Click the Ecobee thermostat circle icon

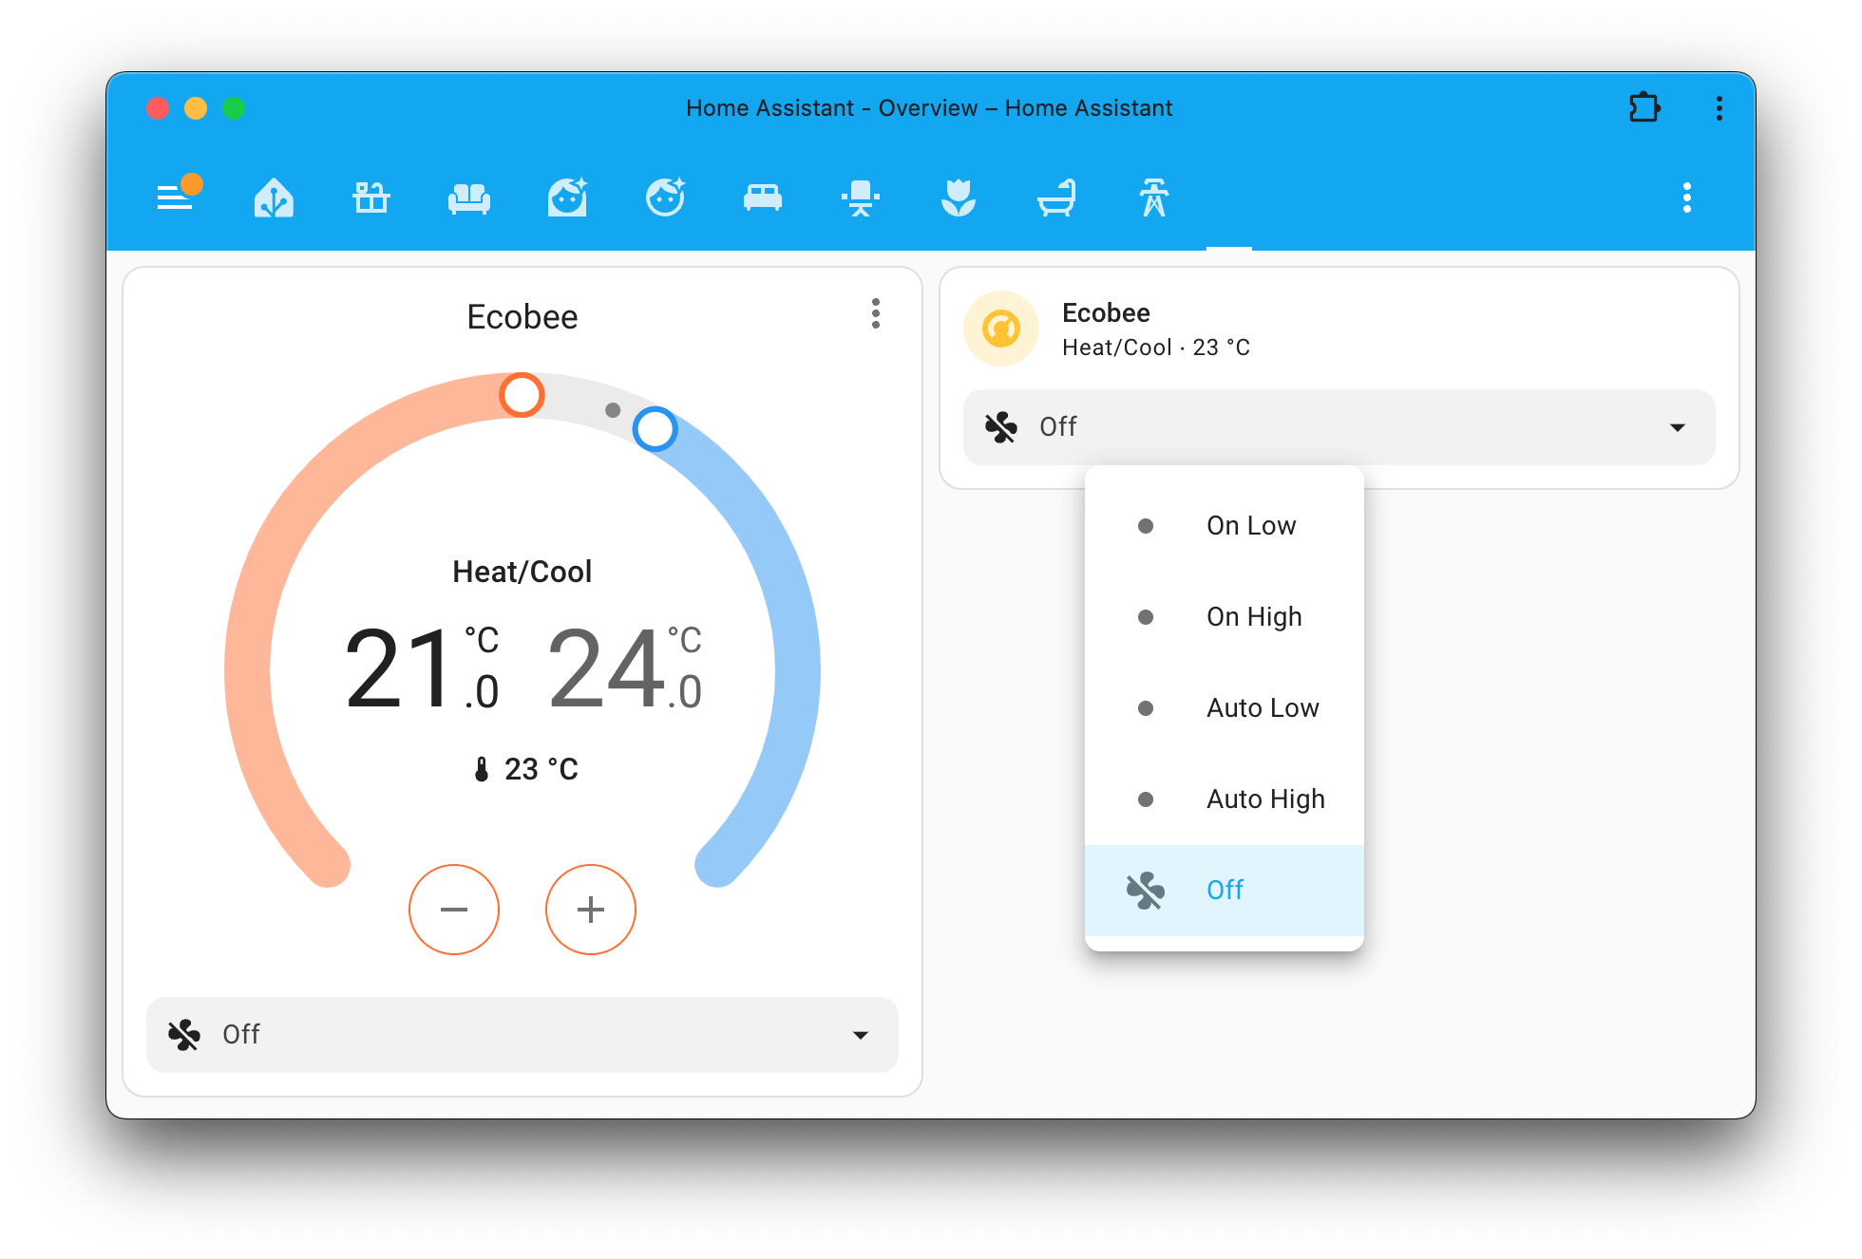point(1000,328)
